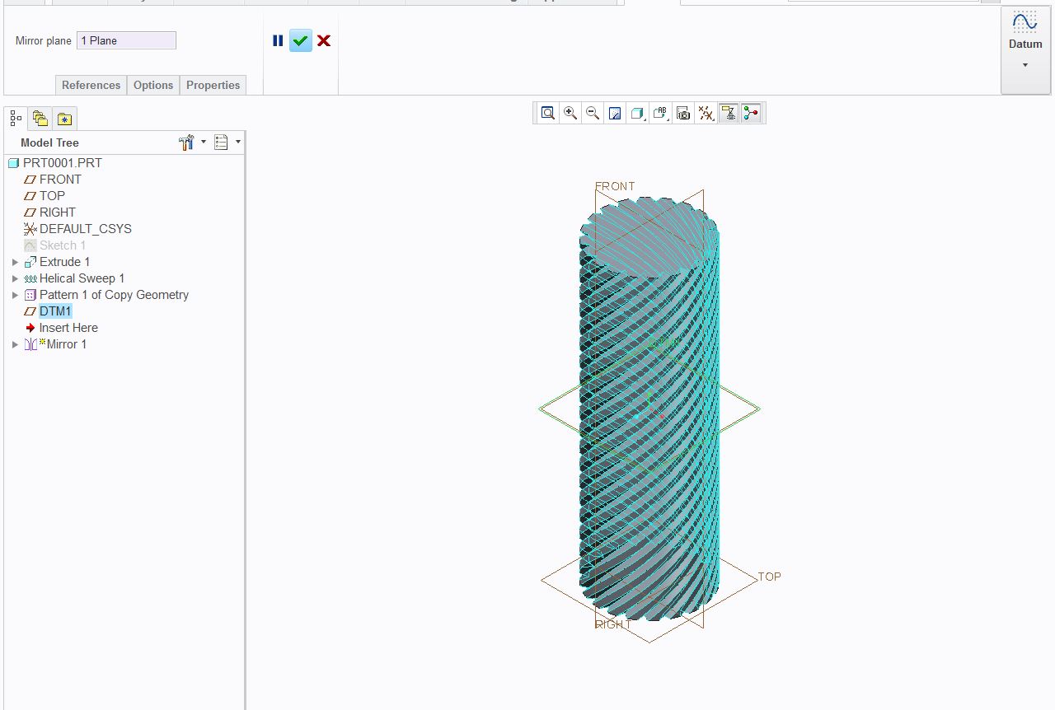Select Extrude 1 in the Model Tree
This screenshot has height=710, width=1055.
click(x=65, y=262)
